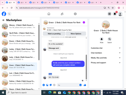Open Davon conversation in the list
The width and height of the screenshot is (126, 95).
(x=19, y=42)
